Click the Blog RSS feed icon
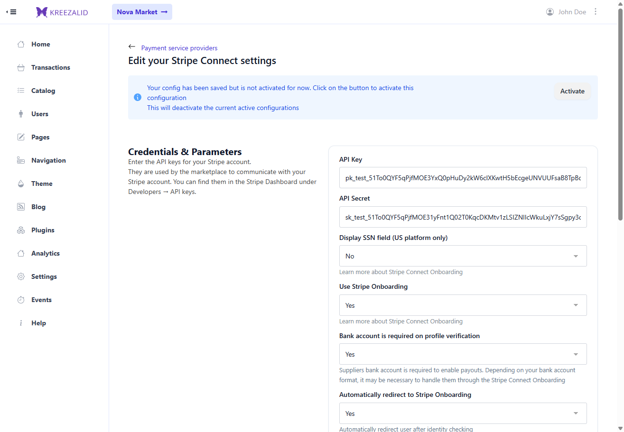Viewport: 624px width, 432px height. 21,207
